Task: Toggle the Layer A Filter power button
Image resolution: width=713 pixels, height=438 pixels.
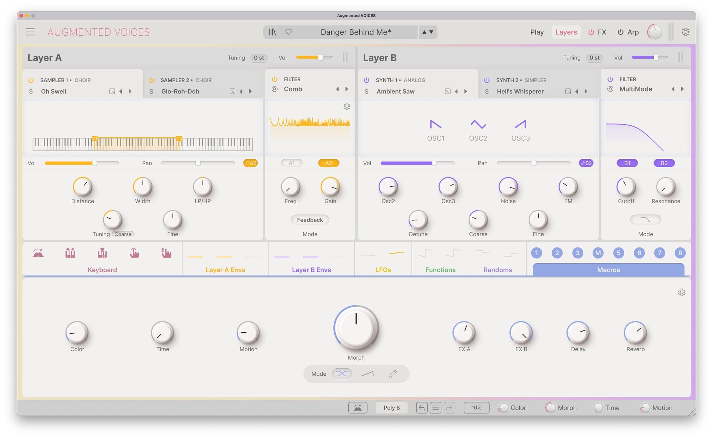Action: [275, 79]
